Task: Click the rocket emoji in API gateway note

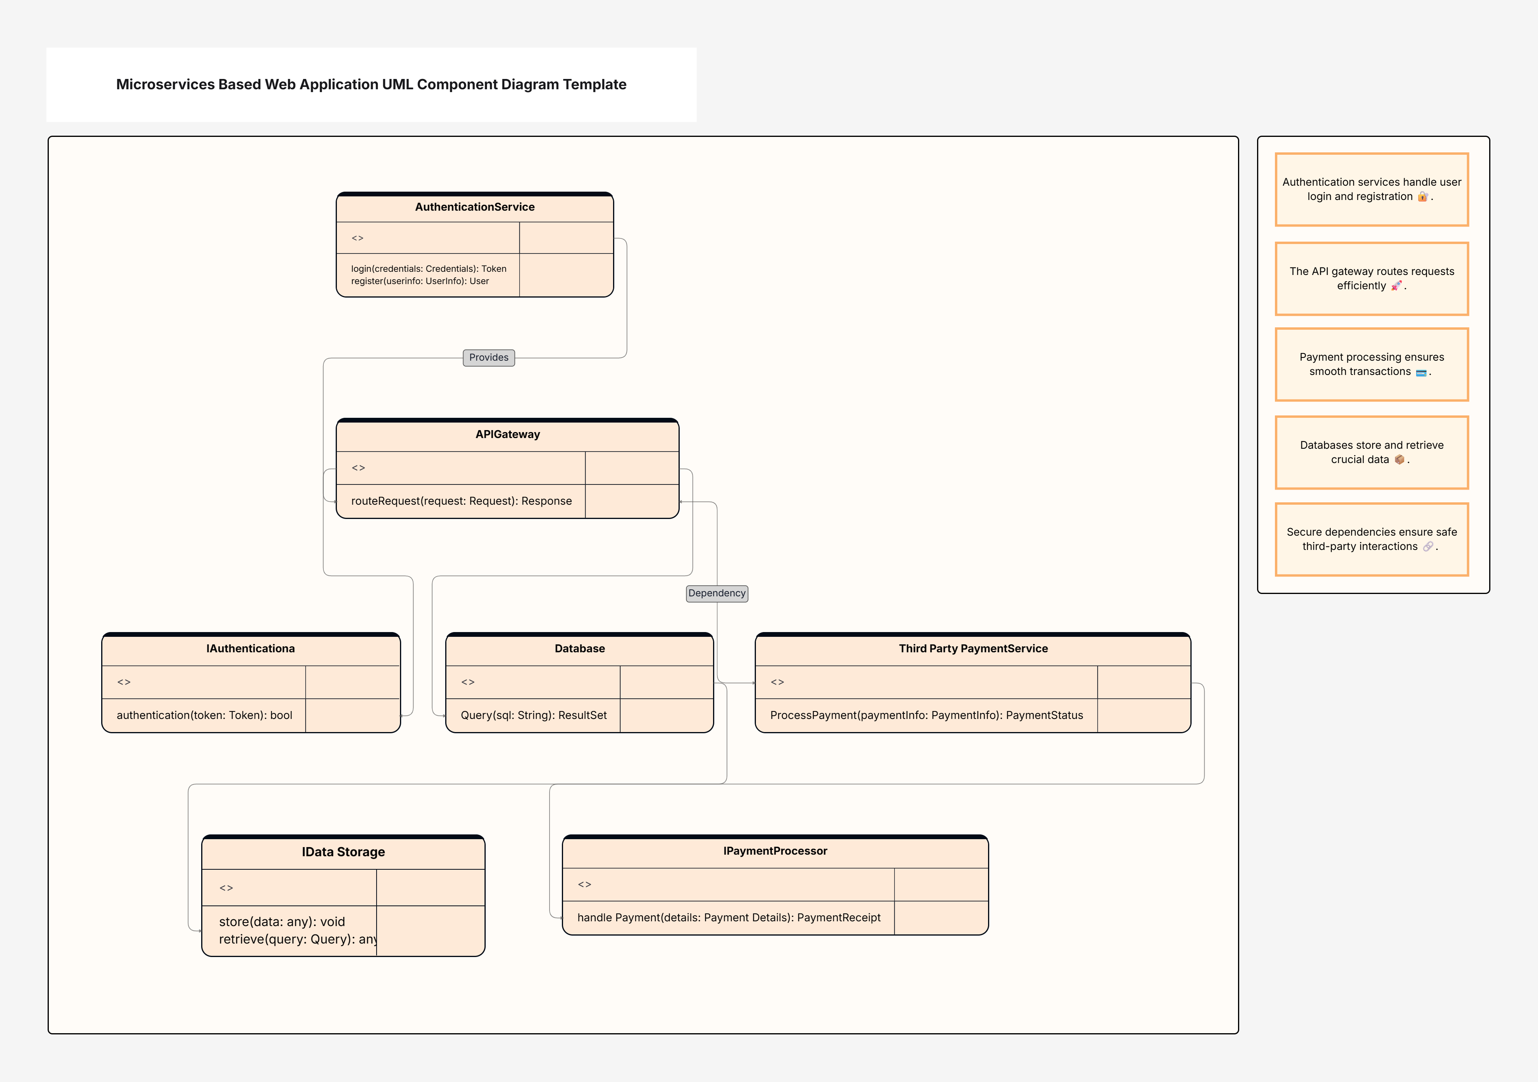Action: tap(1396, 286)
